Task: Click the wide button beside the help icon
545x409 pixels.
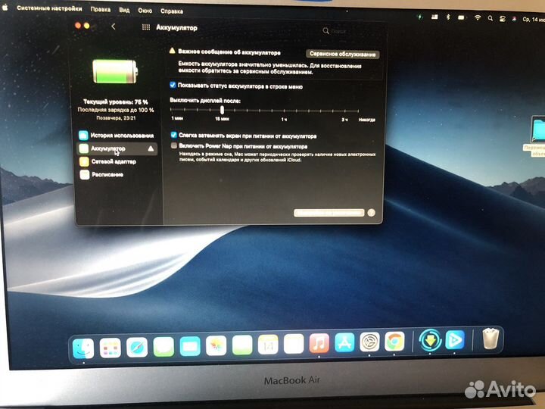Action: click(x=329, y=213)
